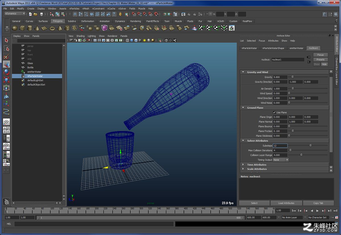Image resolution: width=341 pixels, height=235 pixels.
Task: Toggle the Use Plane checkbox
Action: pos(274,112)
